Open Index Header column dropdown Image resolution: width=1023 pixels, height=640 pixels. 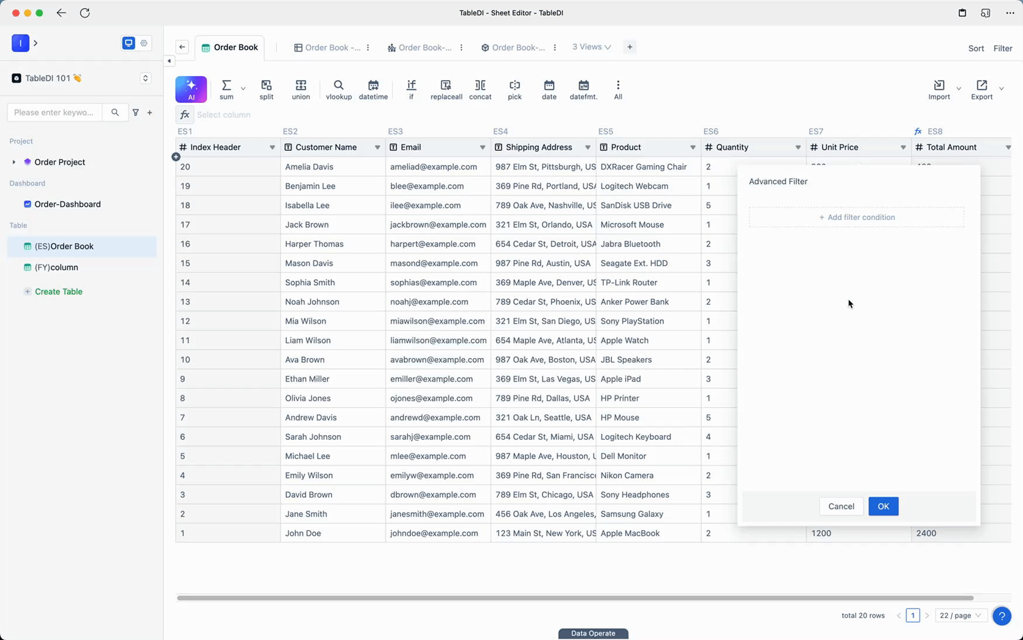[x=272, y=147]
